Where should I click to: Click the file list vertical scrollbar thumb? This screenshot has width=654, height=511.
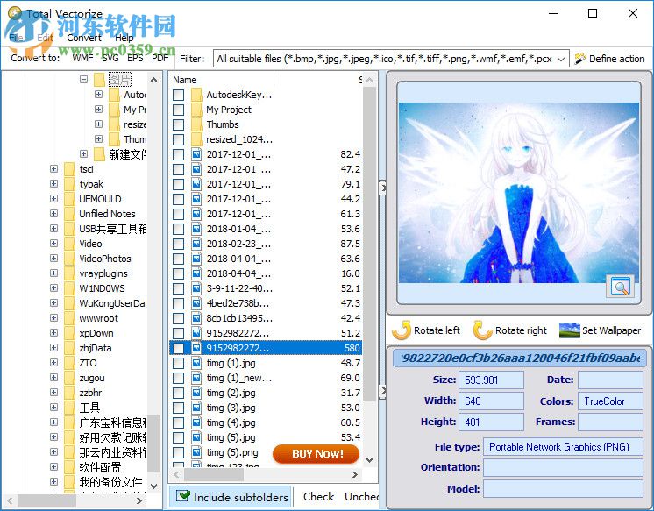point(369,244)
